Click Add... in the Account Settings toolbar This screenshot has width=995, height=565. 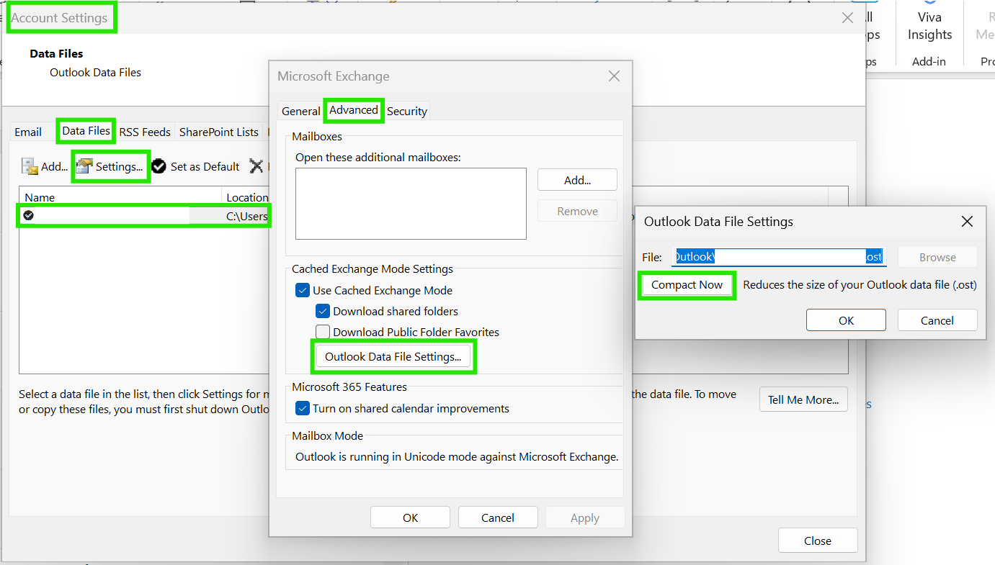tap(45, 166)
